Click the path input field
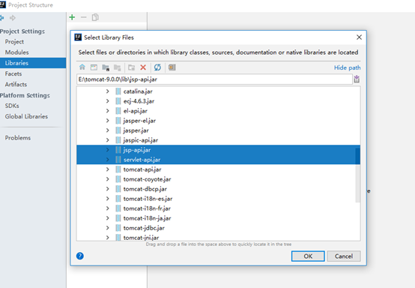The height and width of the screenshot is (288, 415). pos(214,79)
